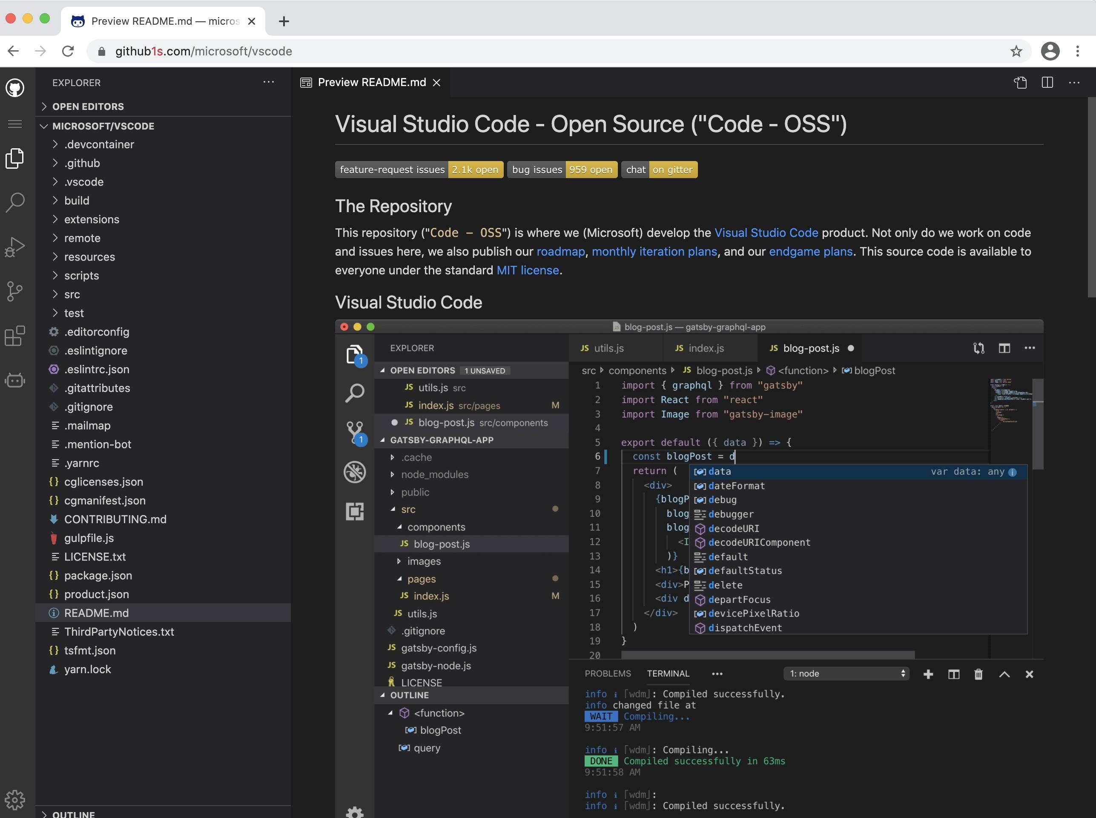Switch to the Explorer view icon
1096x818 pixels.
[15, 158]
